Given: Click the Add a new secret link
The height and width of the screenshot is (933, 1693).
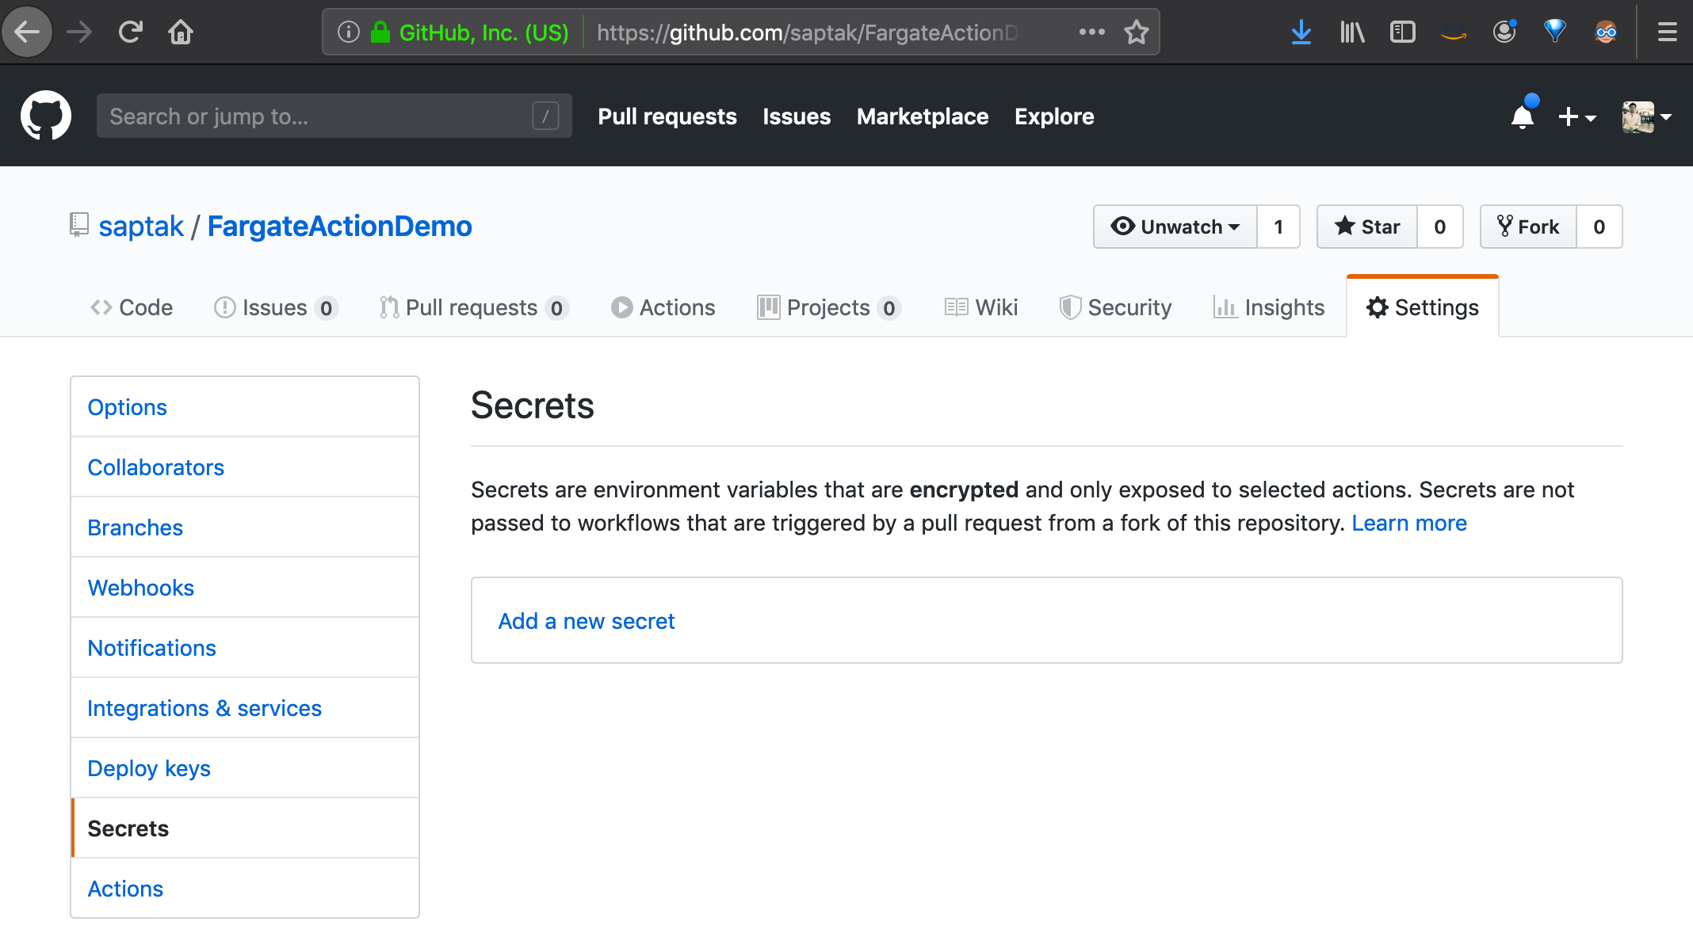Looking at the screenshot, I should tap(587, 619).
